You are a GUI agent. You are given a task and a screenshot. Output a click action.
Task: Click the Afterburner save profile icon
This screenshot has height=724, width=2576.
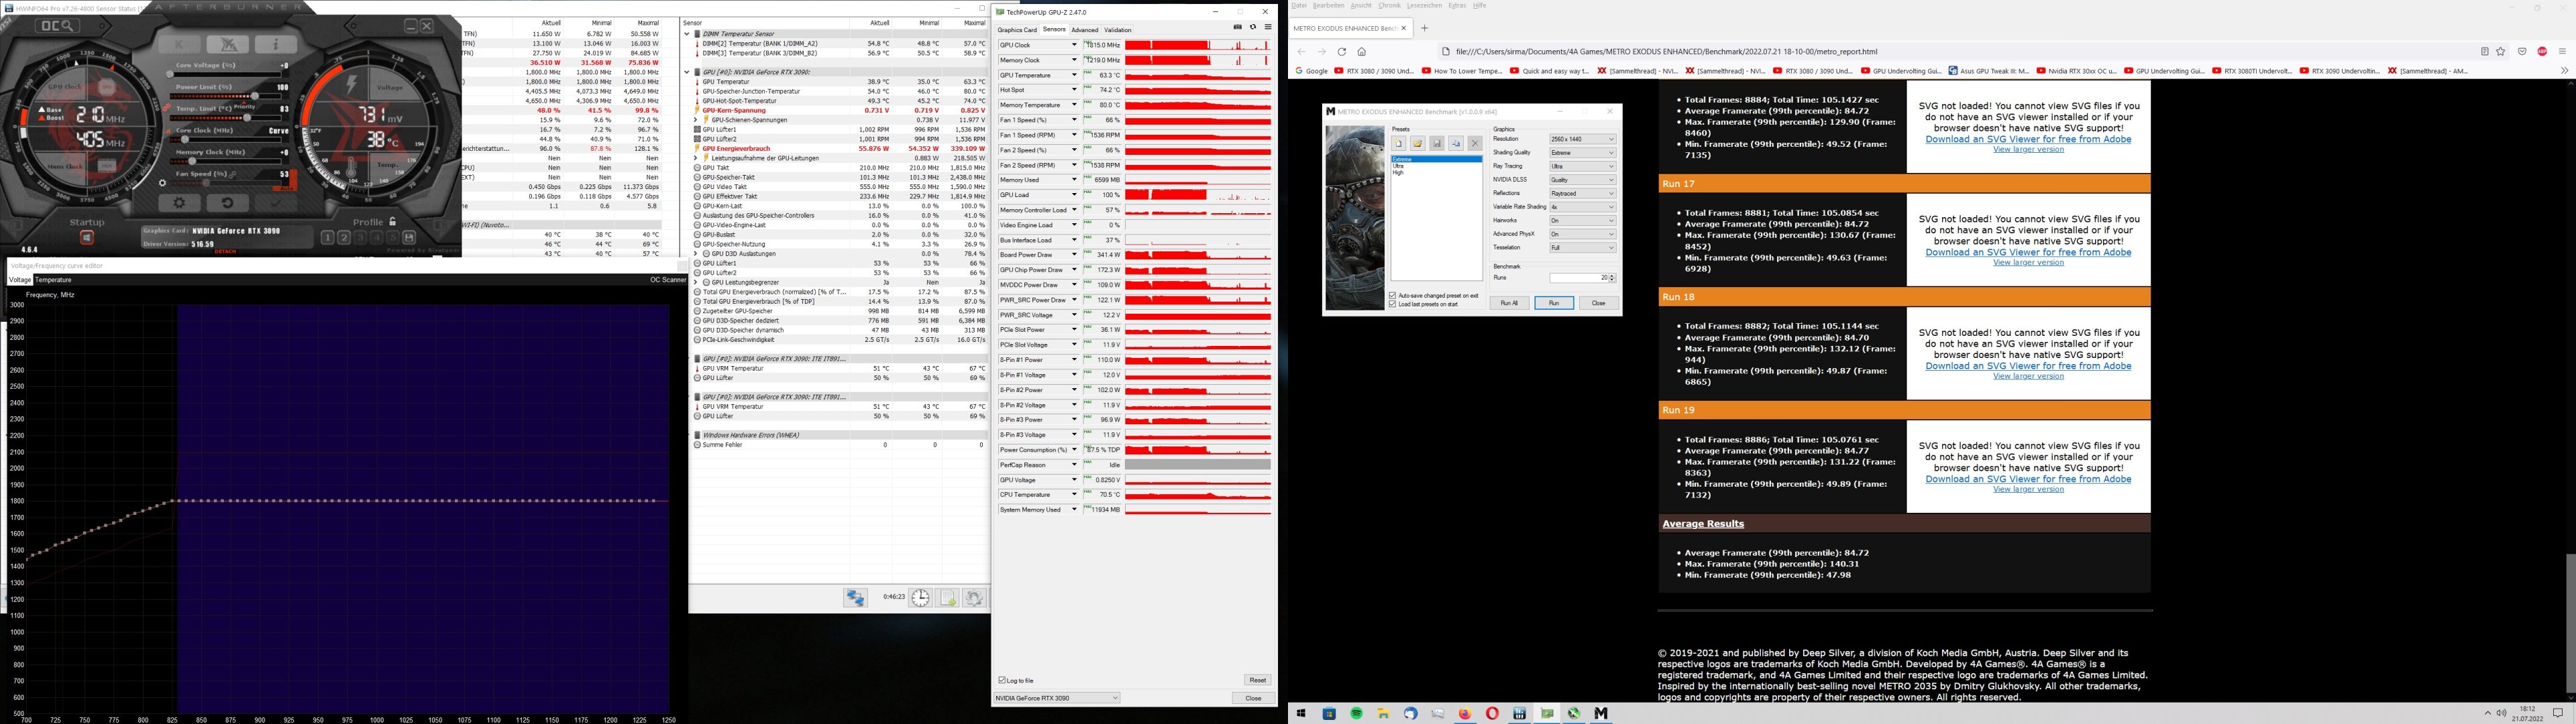tap(409, 237)
